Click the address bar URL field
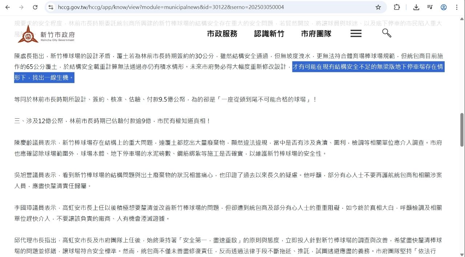The height and width of the screenshot is (257, 465). point(211,7)
